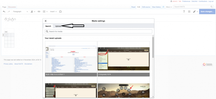
Task: Redo the undone edit
Action: [9, 12]
